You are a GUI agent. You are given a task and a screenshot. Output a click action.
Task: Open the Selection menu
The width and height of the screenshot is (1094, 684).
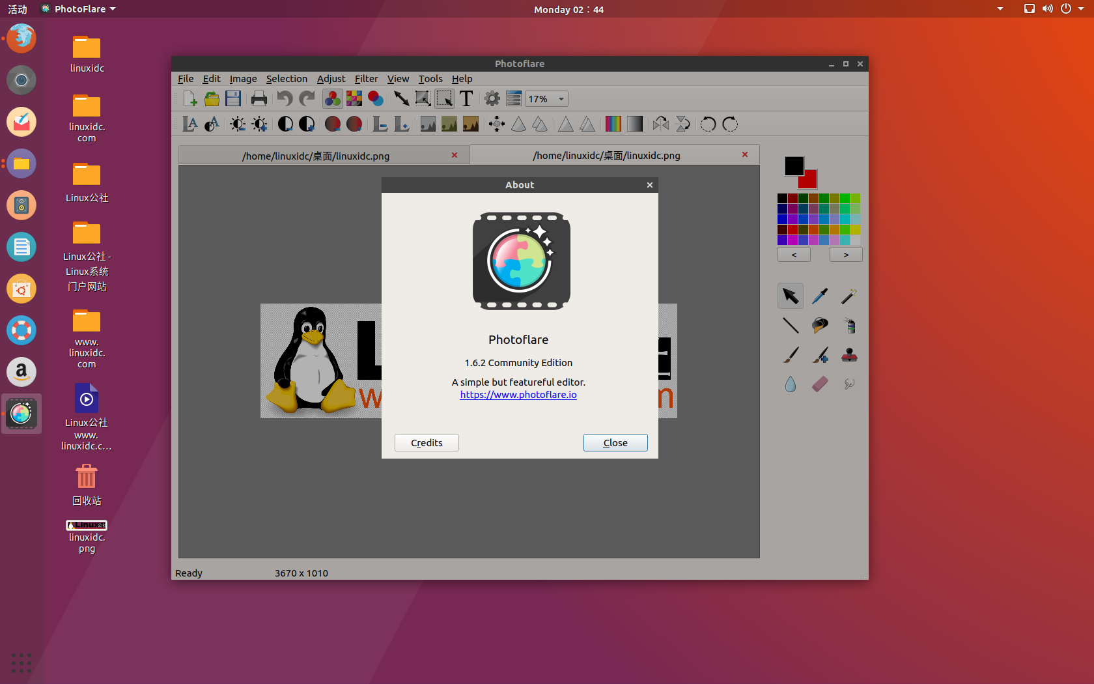coord(287,79)
